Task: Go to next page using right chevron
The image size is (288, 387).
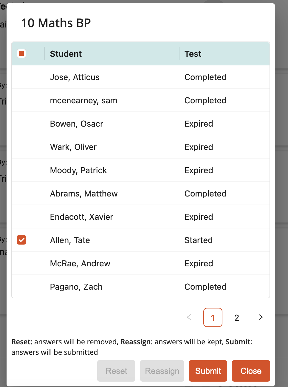Action: point(261,317)
